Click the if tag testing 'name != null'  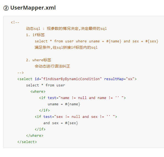82,98
